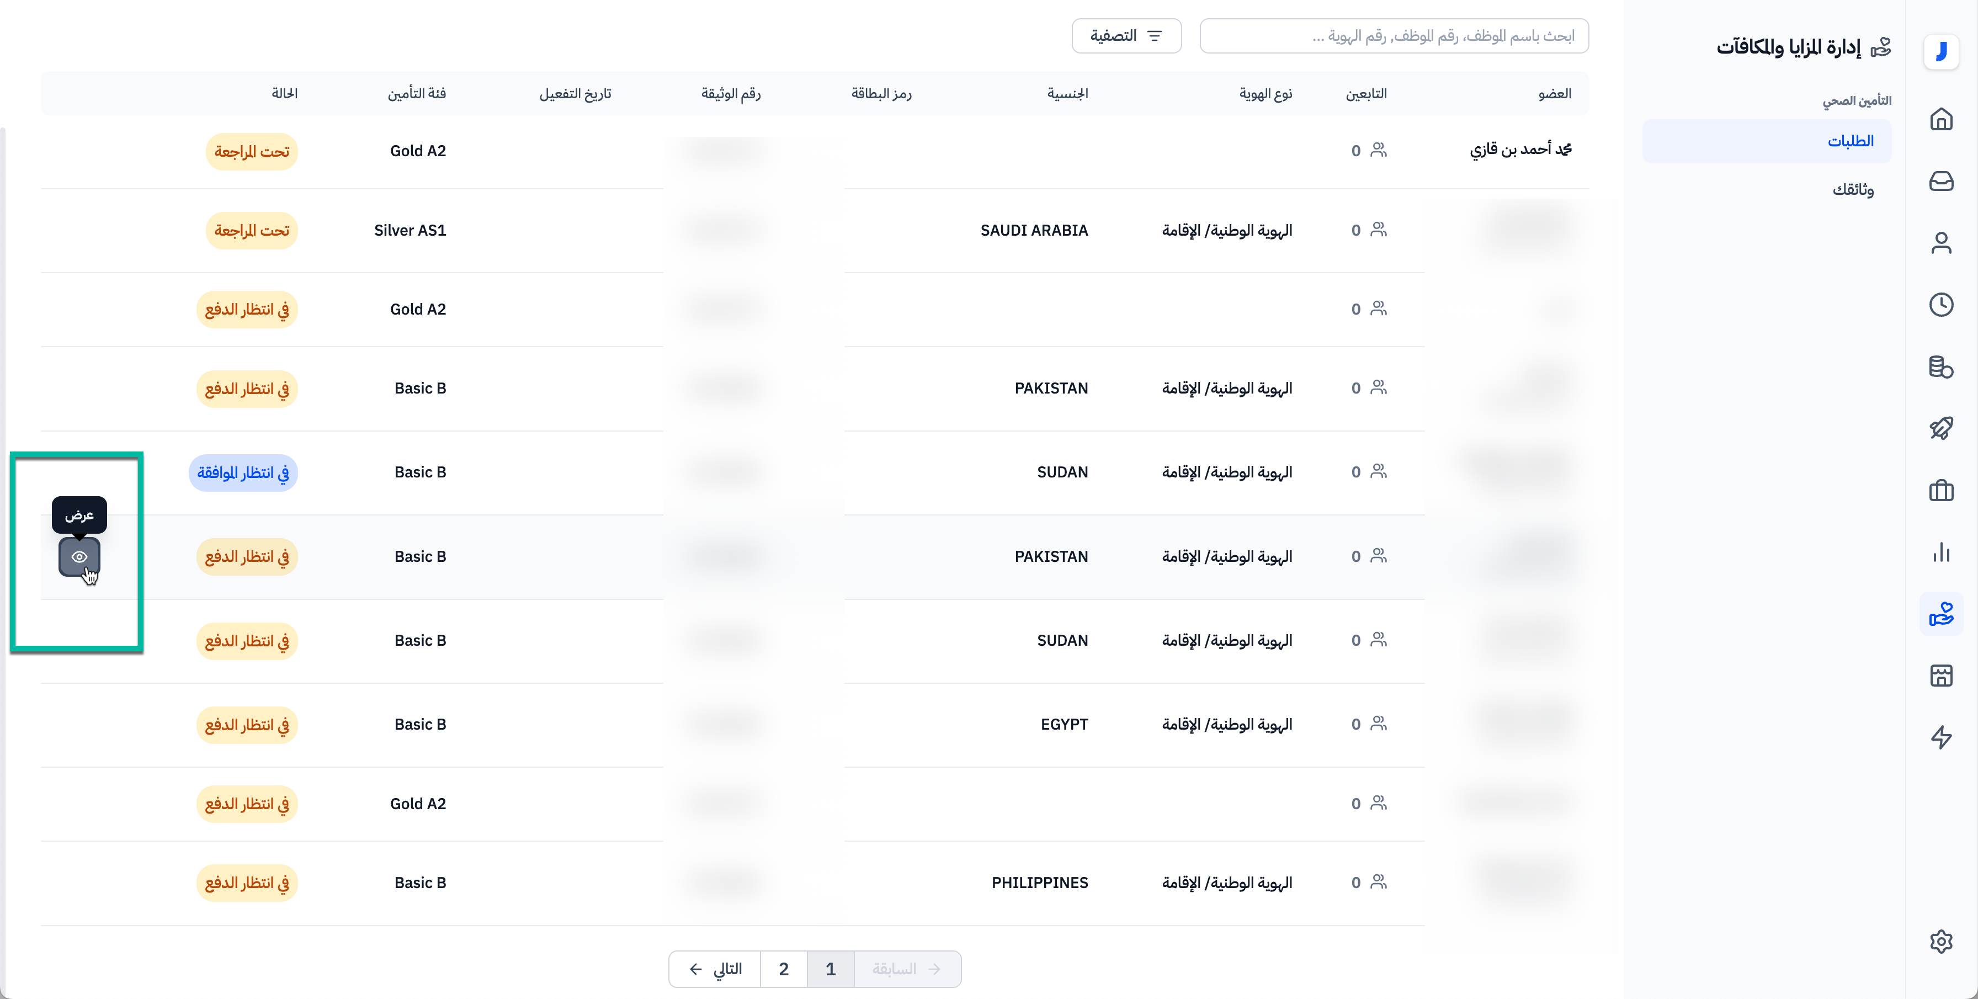Click the rocket sidebar icon
The width and height of the screenshot is (1978, 999).
[x=1940, y=428]
